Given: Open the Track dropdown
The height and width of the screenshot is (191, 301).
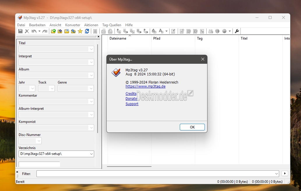Looking at the screenshot, I should click(x=52, y=89).
